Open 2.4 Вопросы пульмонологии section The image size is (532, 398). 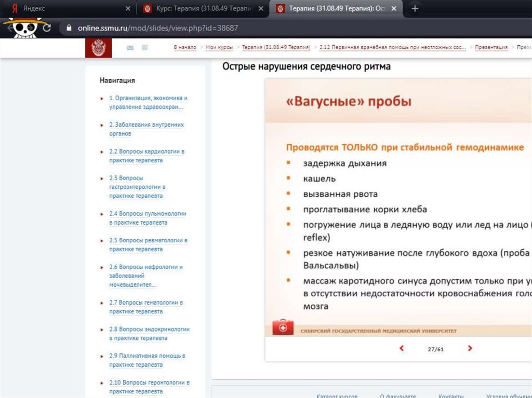point(148,218)
